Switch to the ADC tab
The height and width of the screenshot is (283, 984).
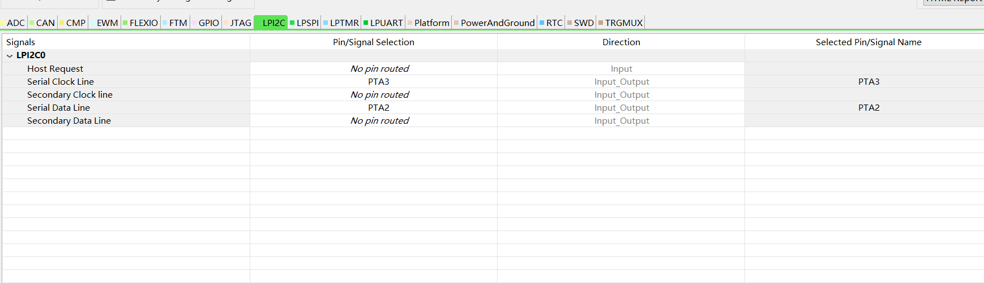(13, 23)
